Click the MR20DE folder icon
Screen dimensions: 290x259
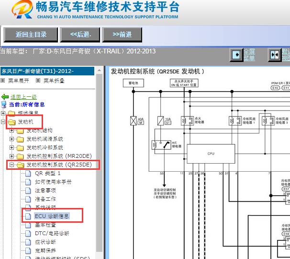[x=20, y=156]
